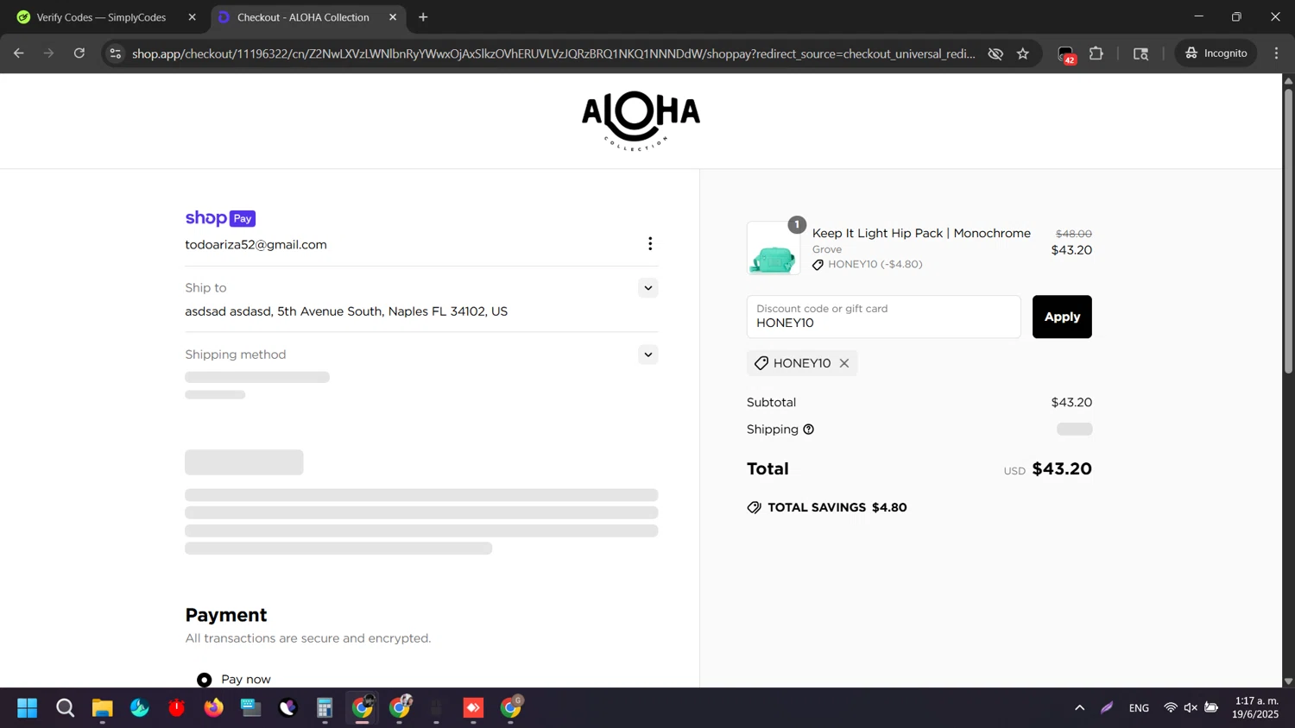Remove the HONEY10 discount code tag

844,363
